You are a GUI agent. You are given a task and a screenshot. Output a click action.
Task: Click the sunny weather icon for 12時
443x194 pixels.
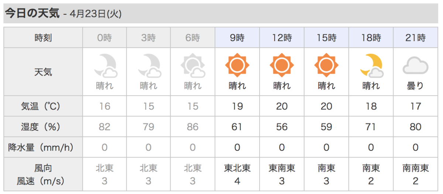click(282, 66)
